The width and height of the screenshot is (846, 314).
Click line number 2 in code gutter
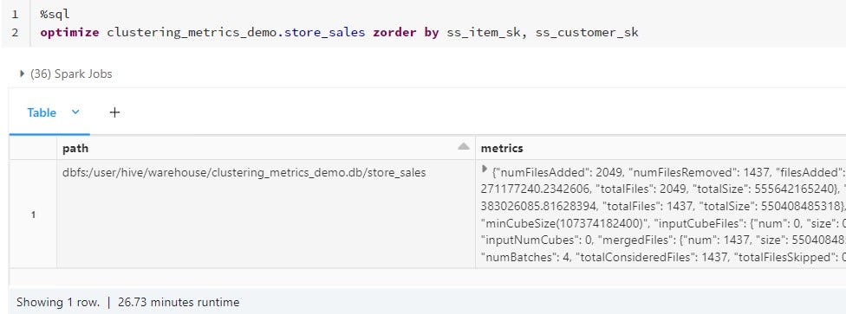15,32
